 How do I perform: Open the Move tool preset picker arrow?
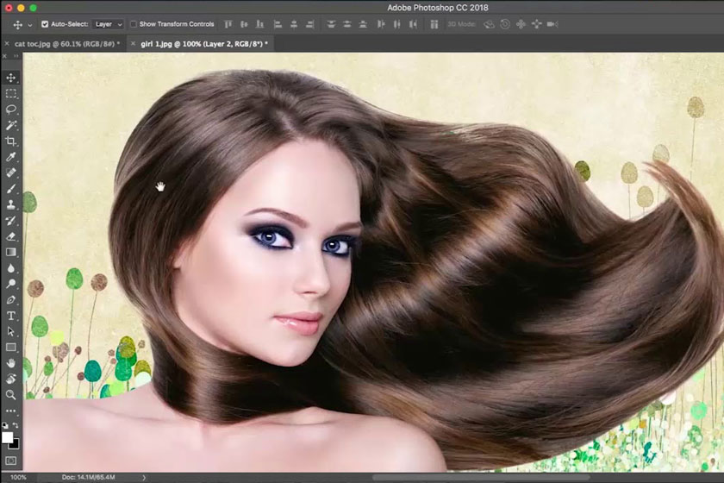click(30, 25)
